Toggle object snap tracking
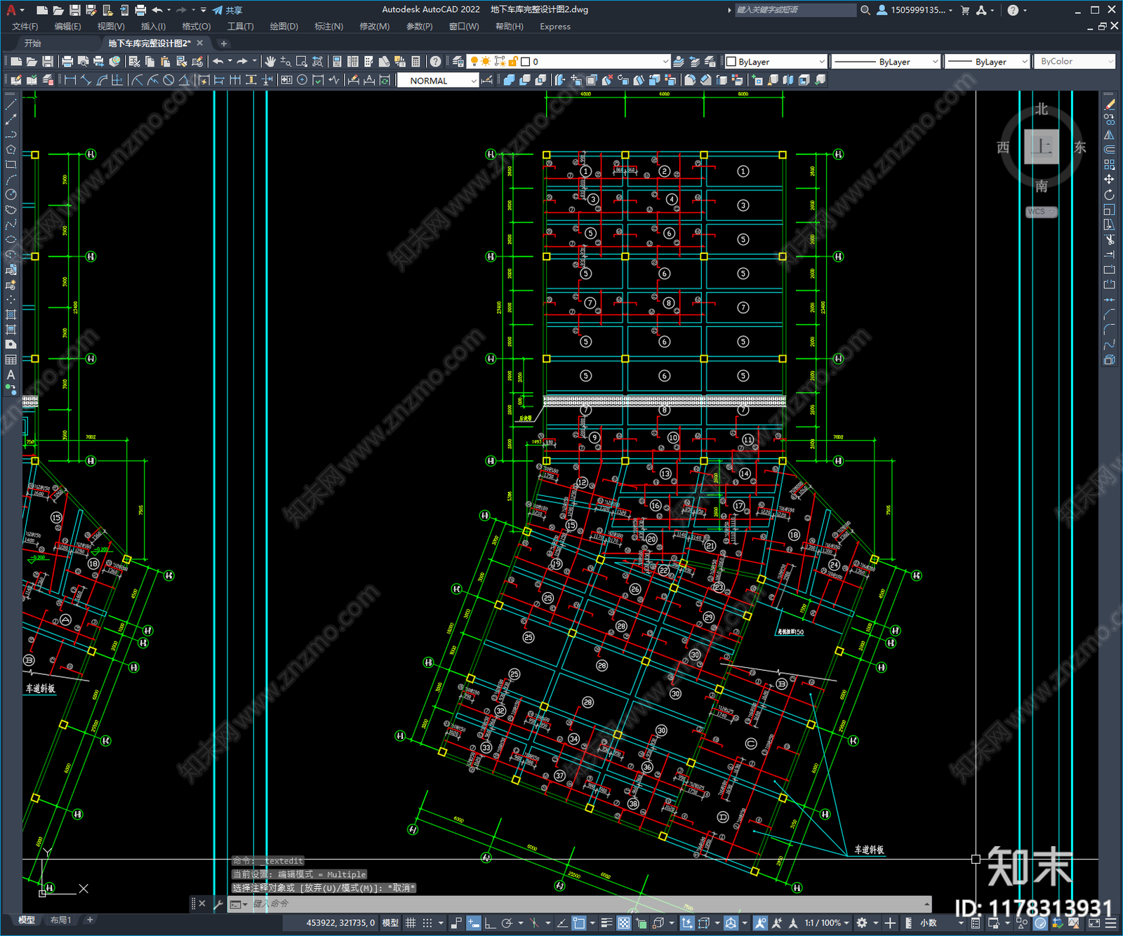This screenshot has width=1123, height=936. tap(562, 923)
